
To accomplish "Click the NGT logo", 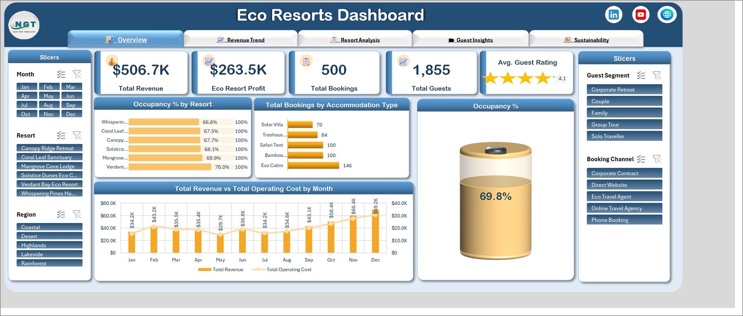I will coord(24,25).
